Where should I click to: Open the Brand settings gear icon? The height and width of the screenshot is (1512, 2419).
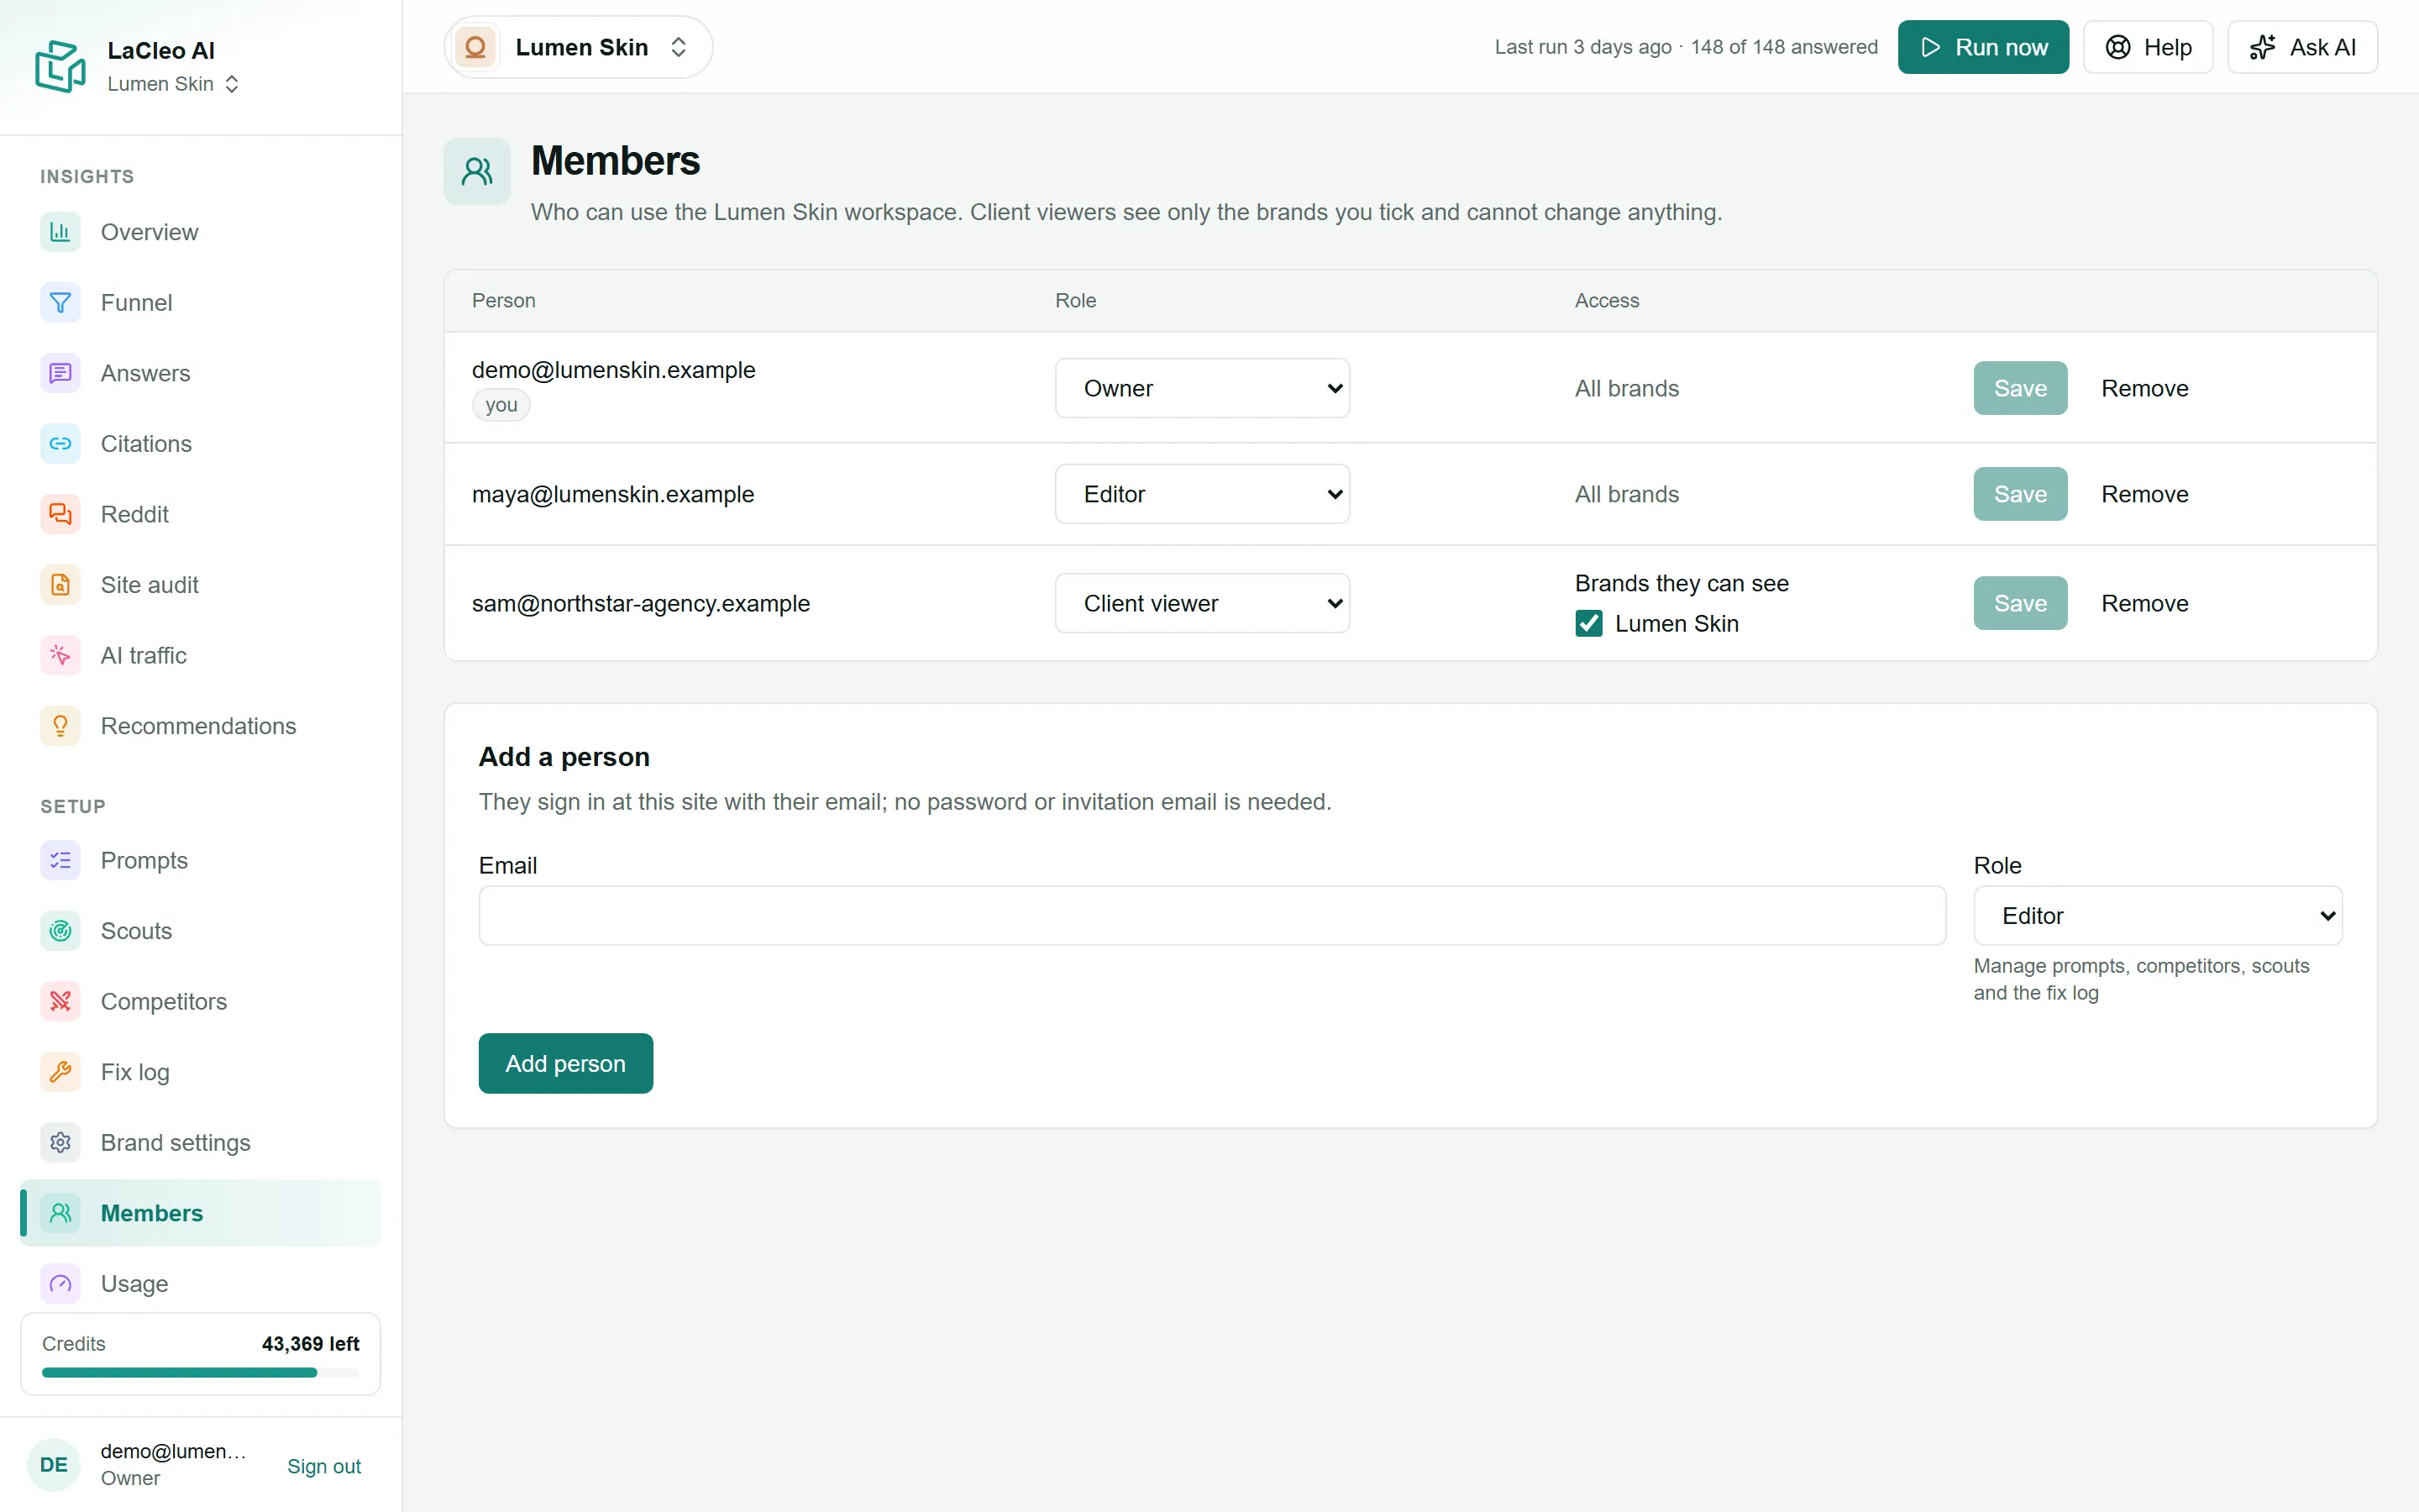[60, 1142]
